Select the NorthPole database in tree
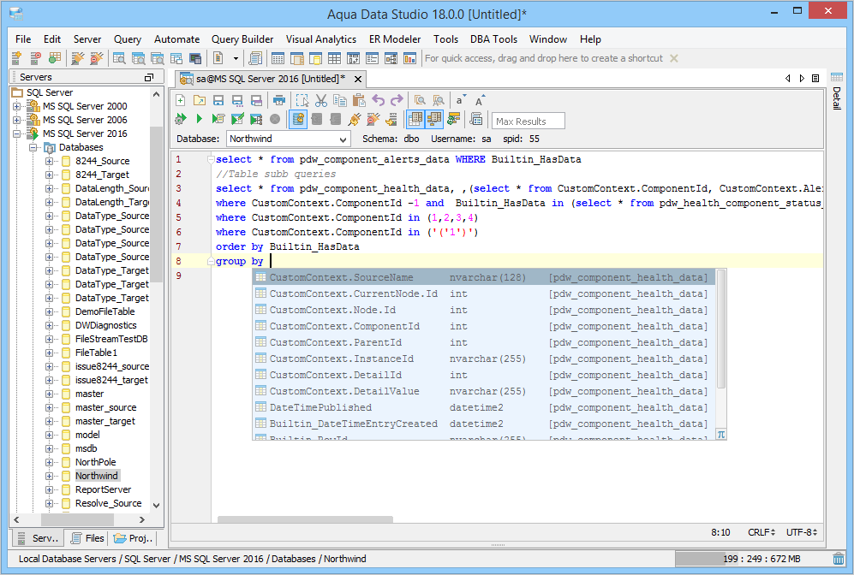Image resolution: width=854 pixels, height=575 pixels. coord(95,462)
